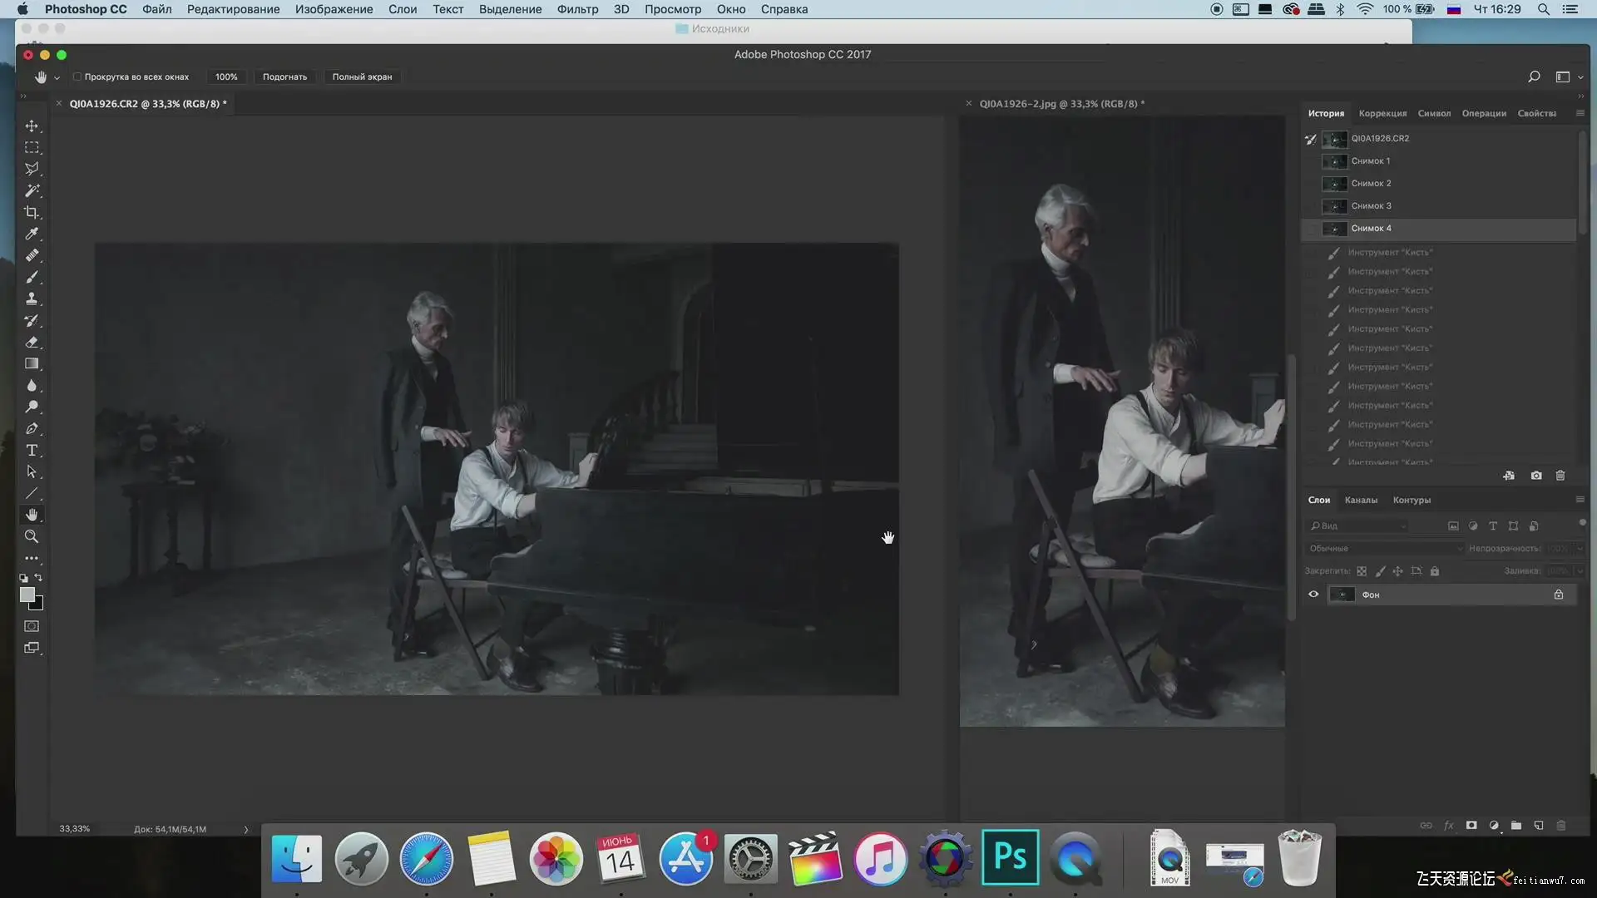This screenshot has width=1597, height=898.
Task: Add layer mask in Layers panel
Action: tap(1471, 826)
